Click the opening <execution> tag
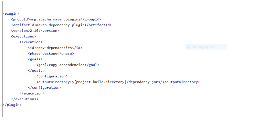 (31, 42)
